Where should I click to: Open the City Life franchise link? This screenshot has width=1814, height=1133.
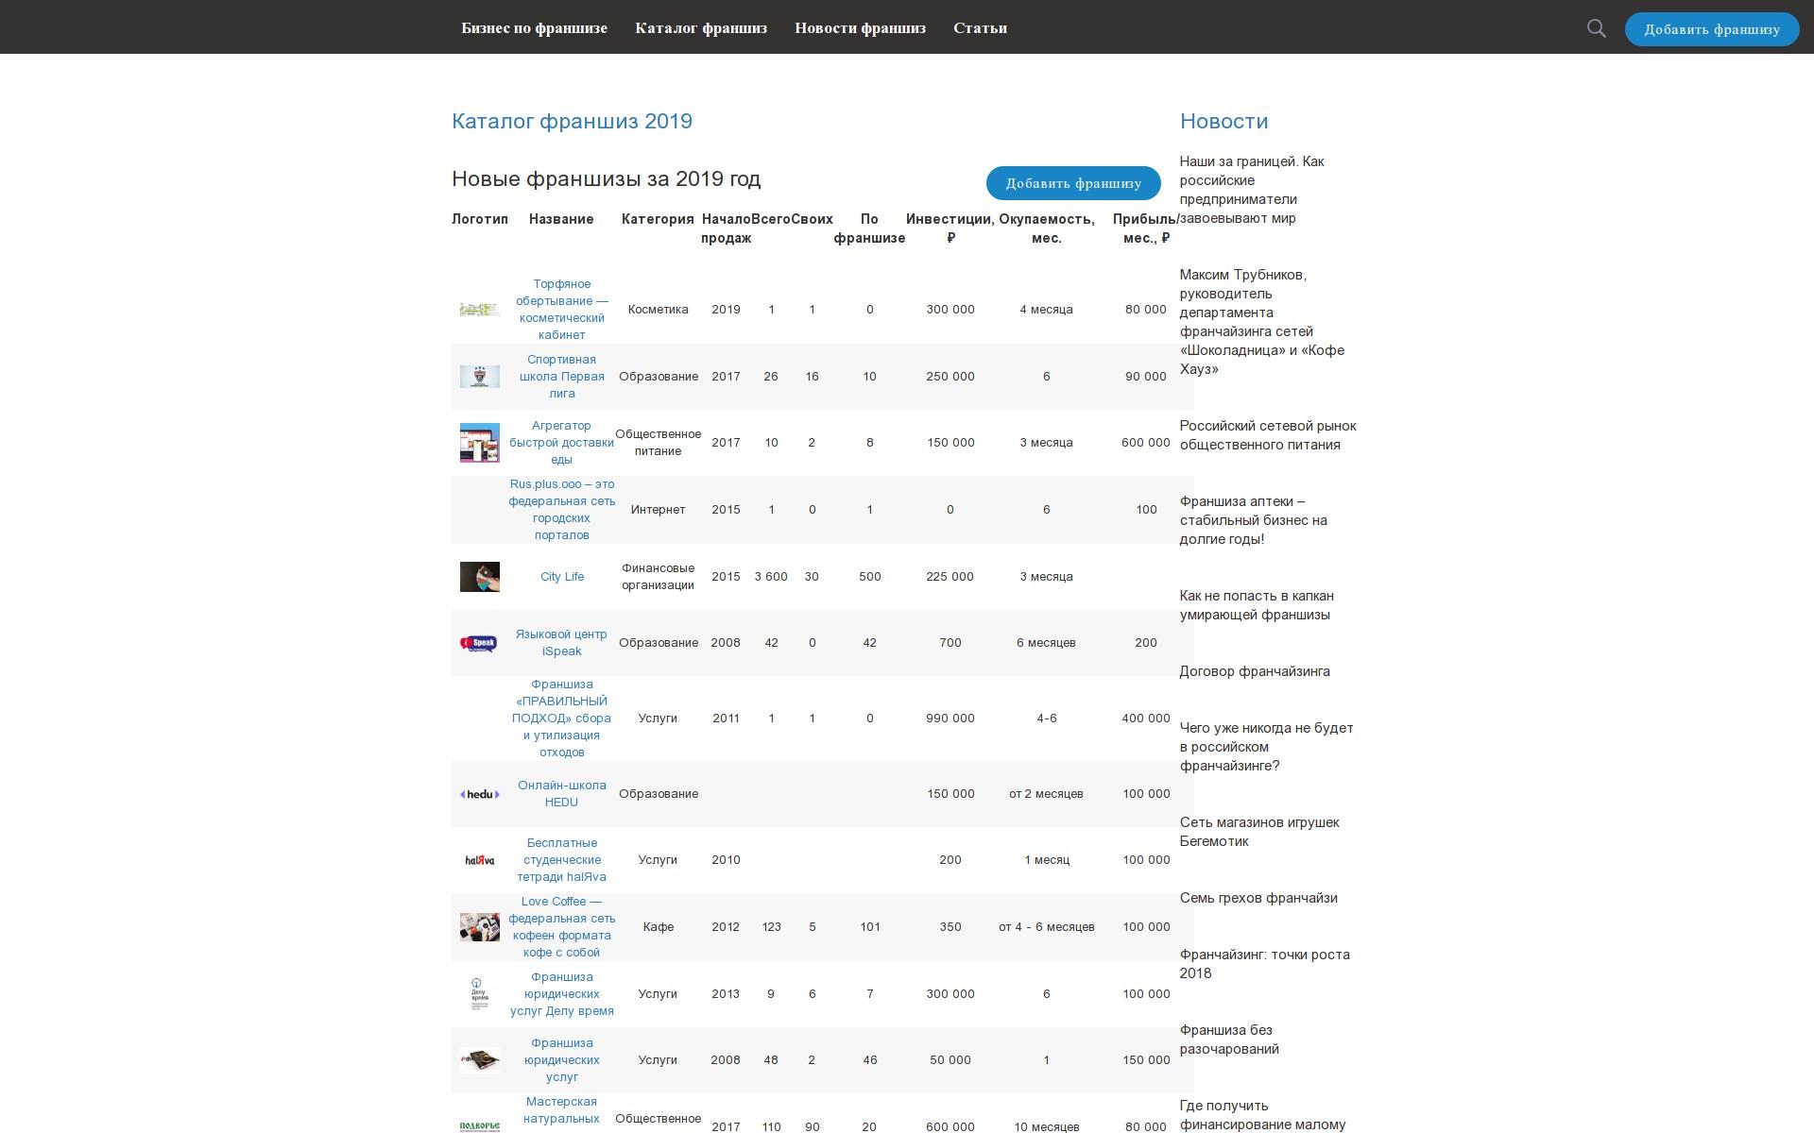click(562, 577)
